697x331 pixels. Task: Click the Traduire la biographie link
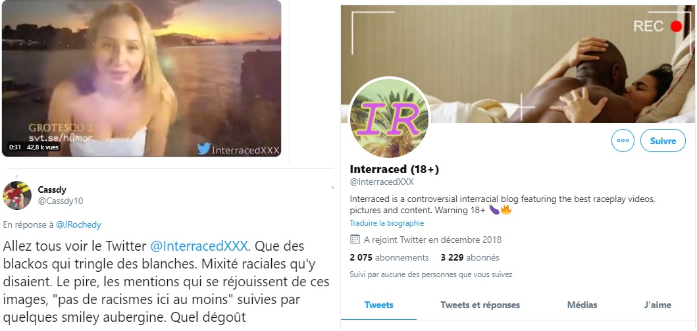point(387,223)
